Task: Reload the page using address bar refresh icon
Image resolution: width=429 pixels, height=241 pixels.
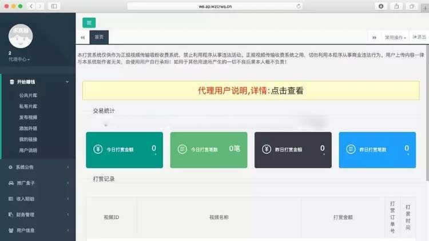Action: [x=299, y=6]
